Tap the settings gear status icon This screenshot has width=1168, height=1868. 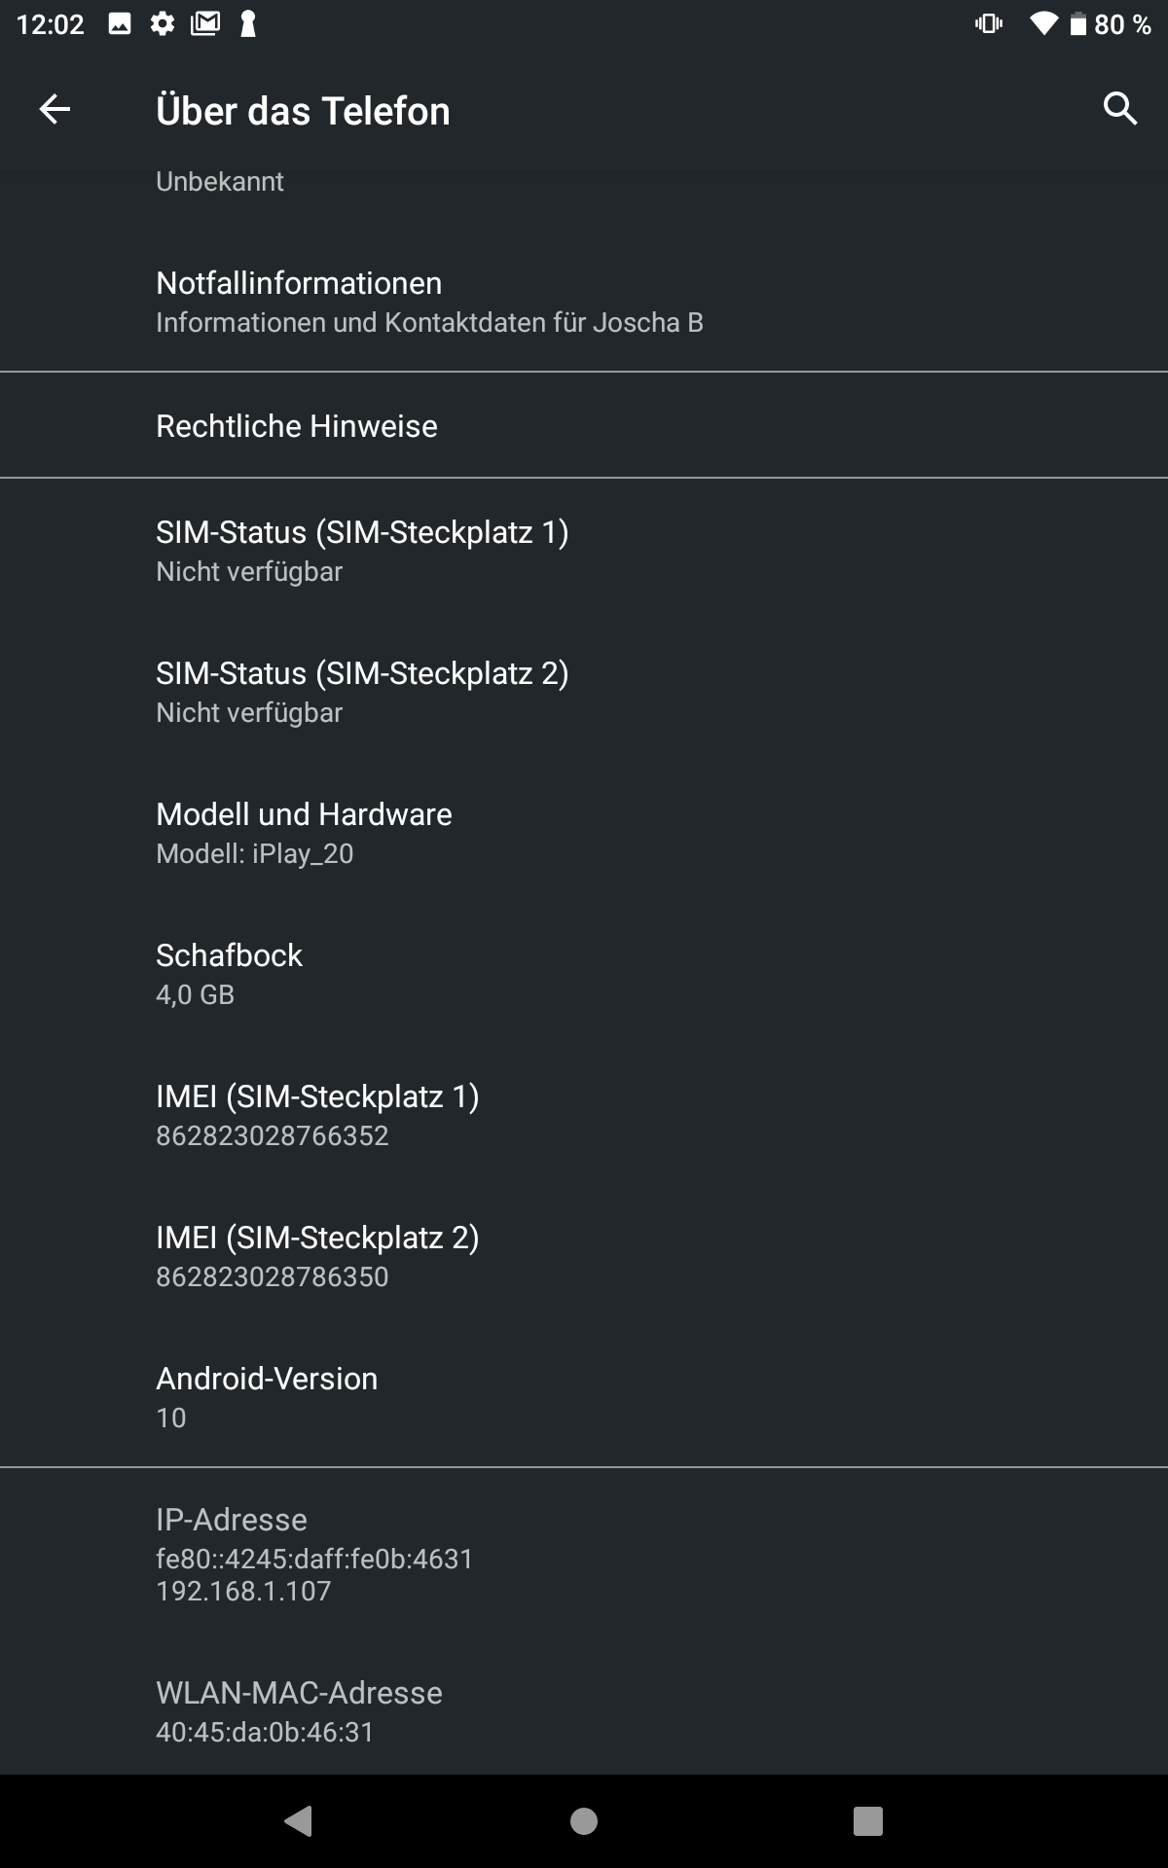[x=163, y=24]
